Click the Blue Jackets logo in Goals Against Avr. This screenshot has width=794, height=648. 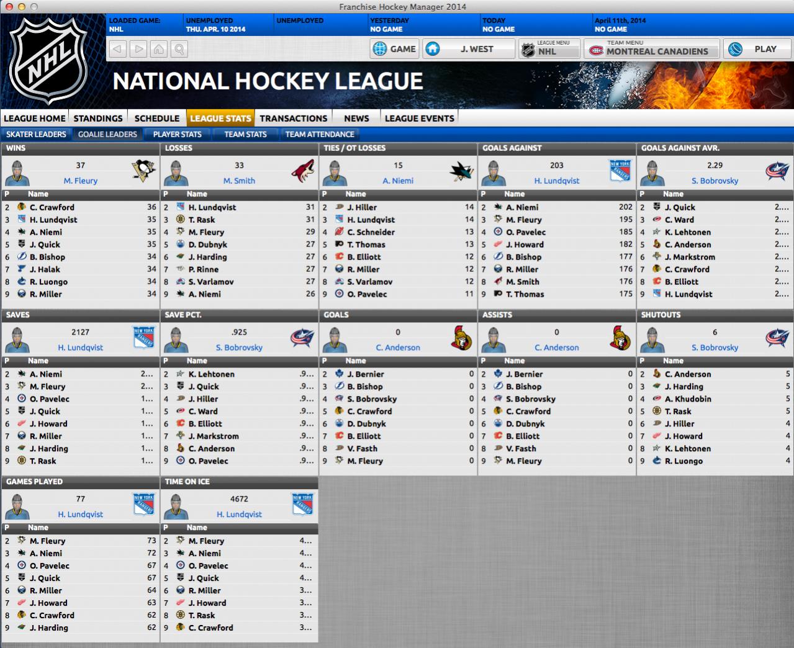pyautogui.click(x=777, y=171)
